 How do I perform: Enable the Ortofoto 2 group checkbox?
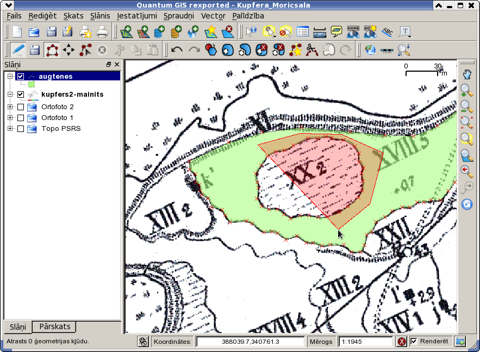[x=21, y=106]
